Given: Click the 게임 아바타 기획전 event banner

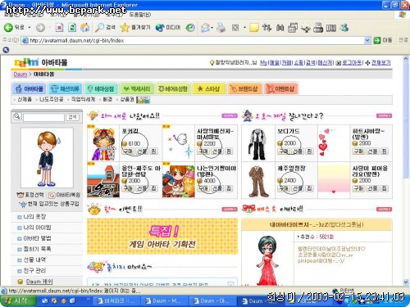Looking at the screenshot, I should click(x=162, y=237).
